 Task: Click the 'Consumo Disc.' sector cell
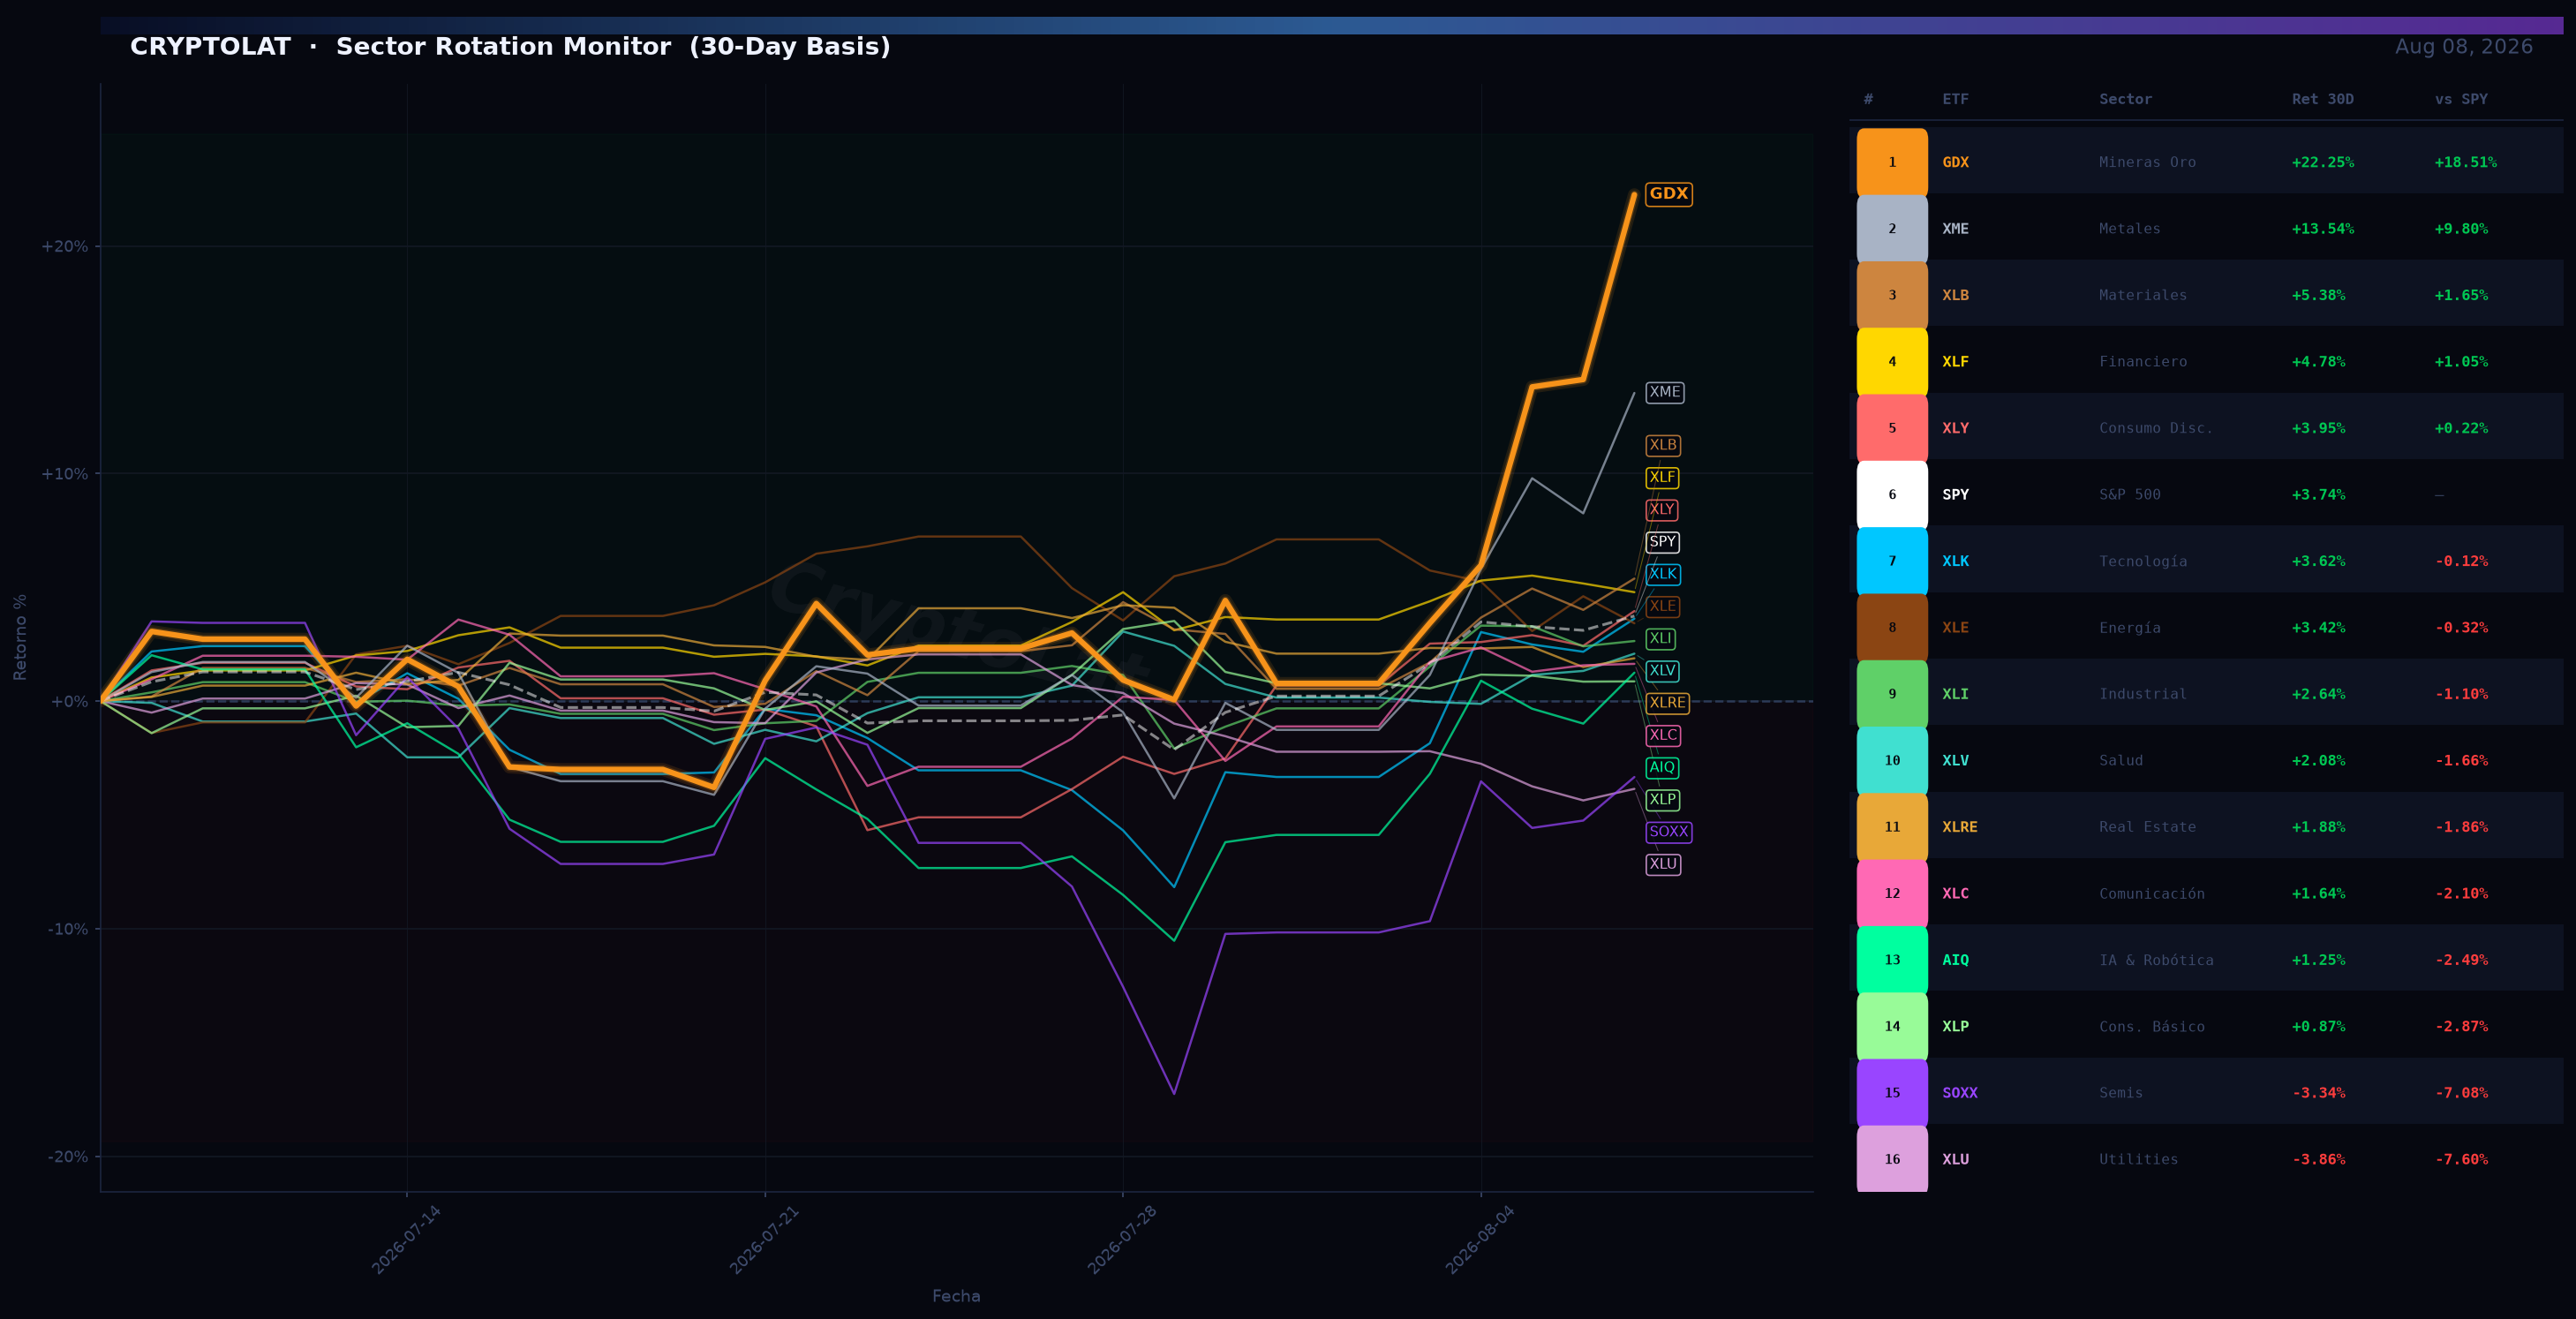2156,428
